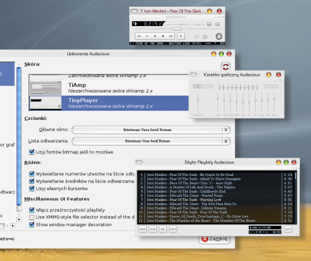Select the TiAmp skin
Viewport: 311px width, 261px height.
coord(109,88)
